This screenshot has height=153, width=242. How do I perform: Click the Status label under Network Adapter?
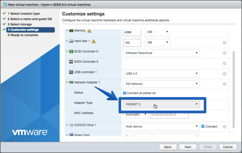click(79, 92)
